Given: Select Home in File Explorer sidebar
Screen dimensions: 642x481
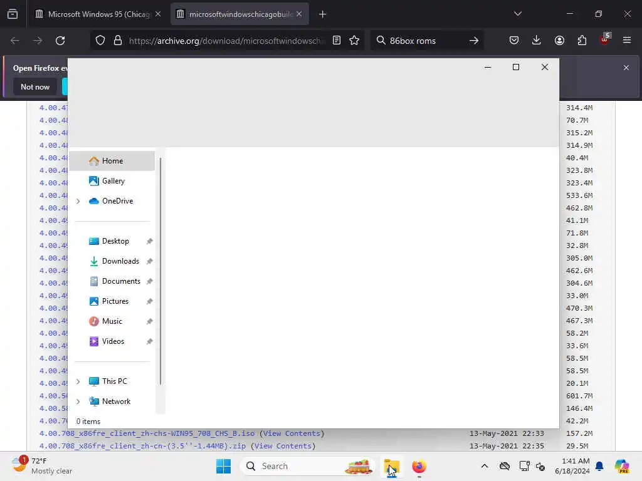Looking at the screenshot, I should [112, 161].
